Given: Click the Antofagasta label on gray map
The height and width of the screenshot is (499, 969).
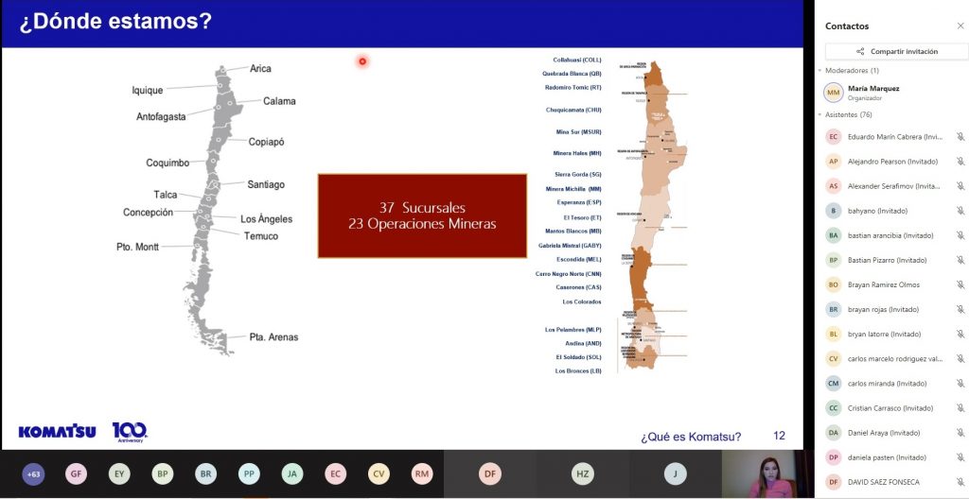Looking at the screenshot, I should click(x=161, y=117).
